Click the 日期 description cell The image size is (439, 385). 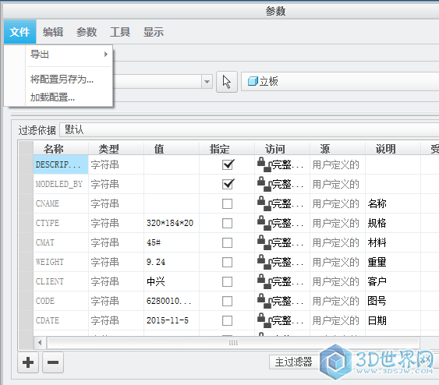click(x=393, y=320)
